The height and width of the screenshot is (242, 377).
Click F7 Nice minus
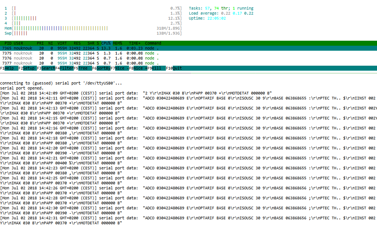(120, 68)
